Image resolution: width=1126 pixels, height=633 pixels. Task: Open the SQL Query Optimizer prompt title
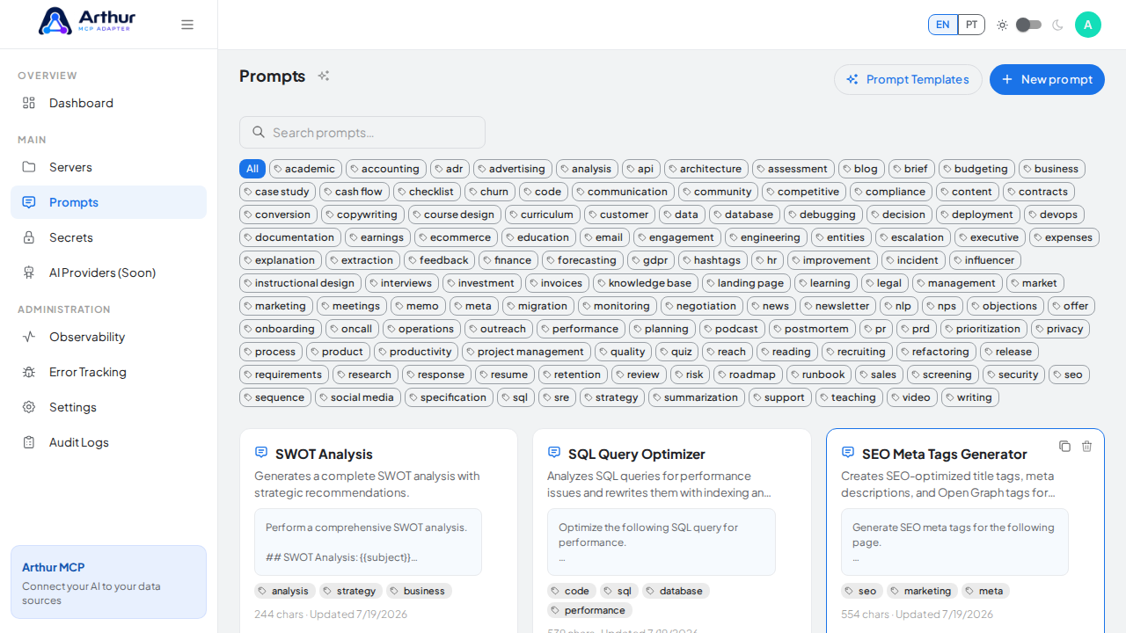click(637, 454)
